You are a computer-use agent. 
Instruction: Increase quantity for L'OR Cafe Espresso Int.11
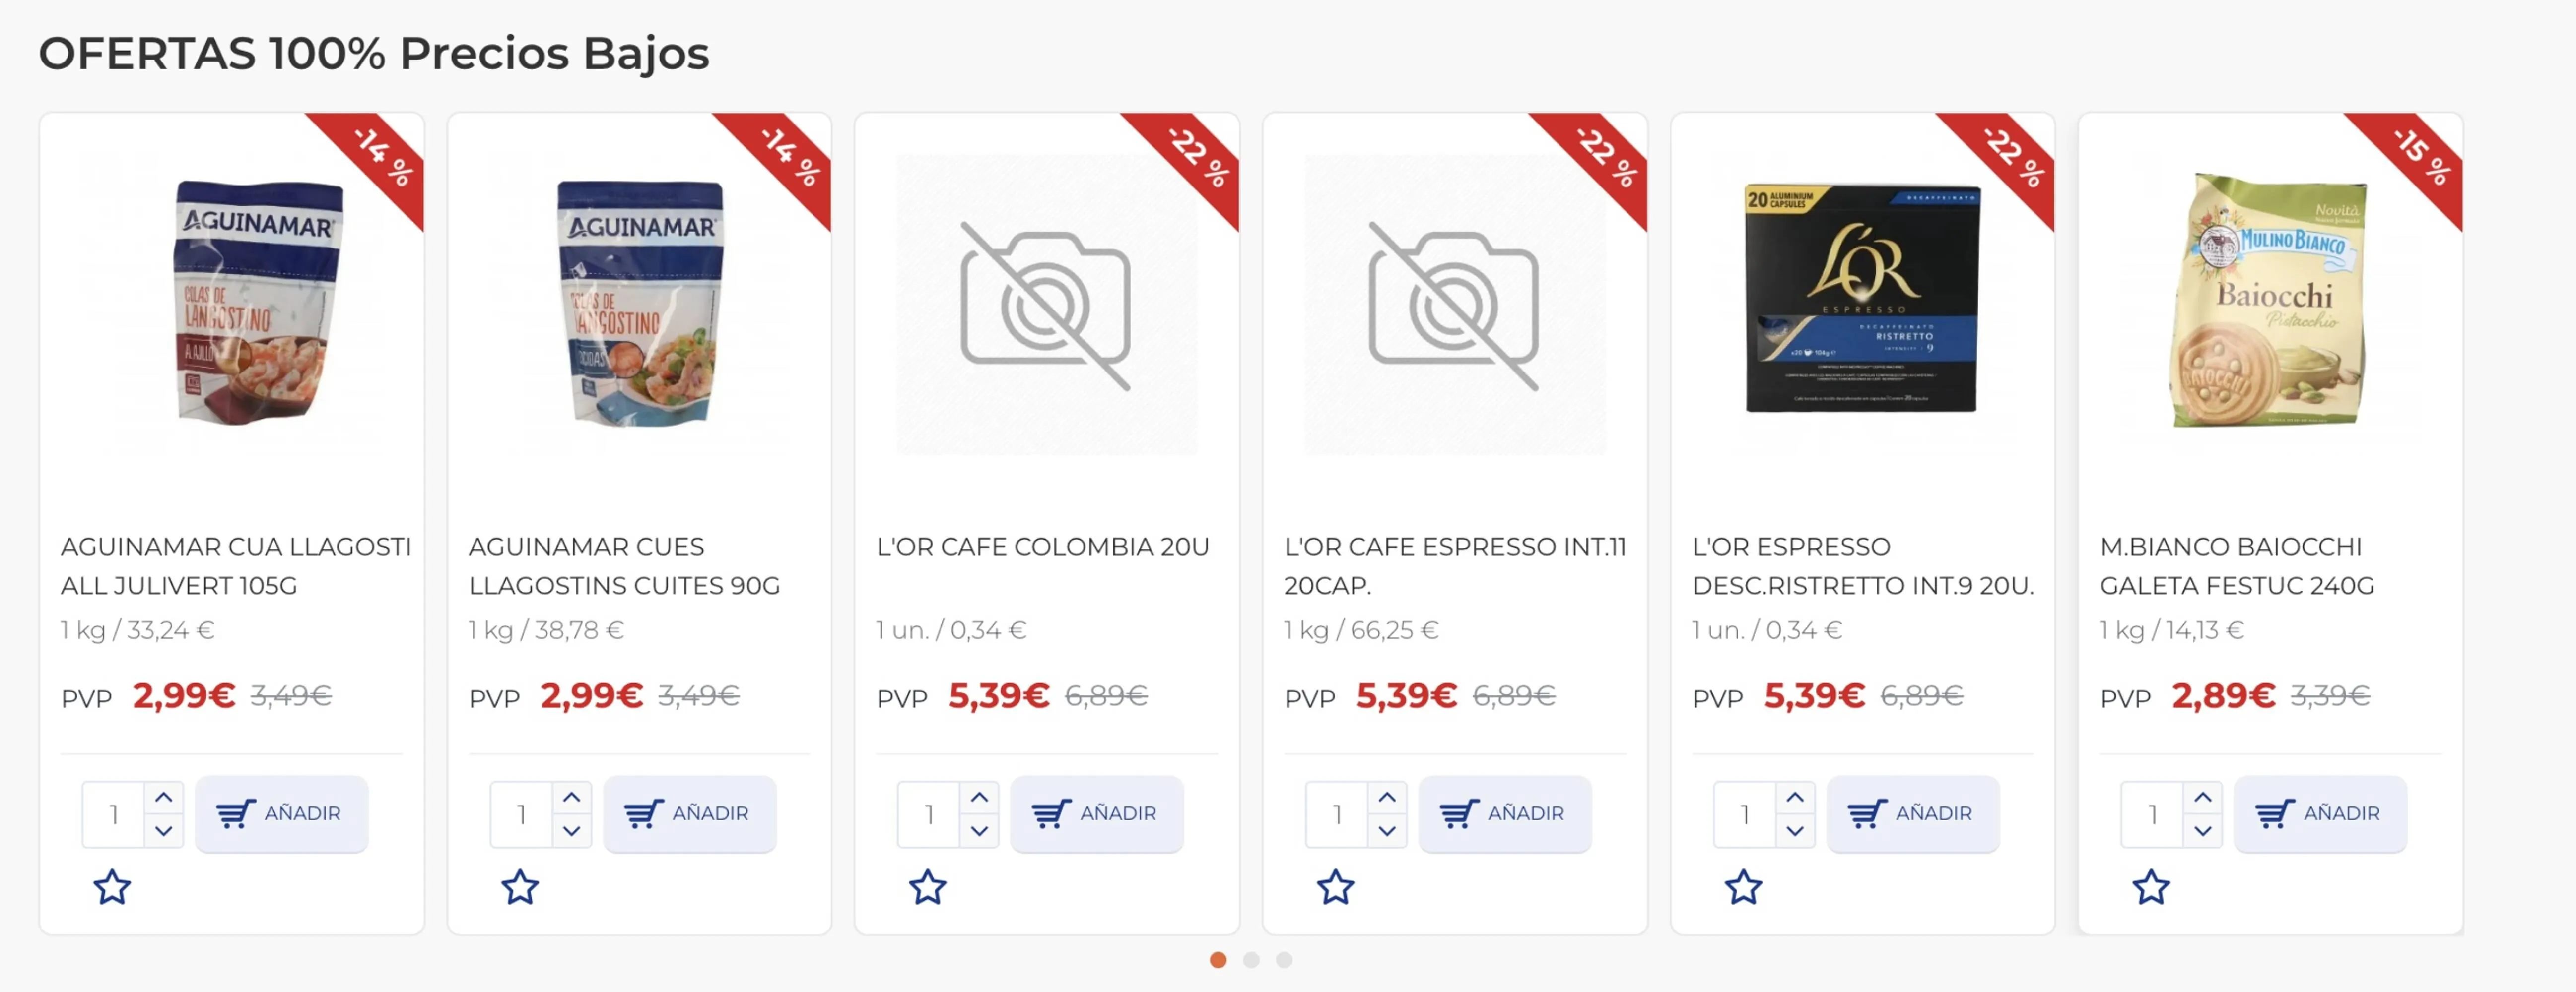pyautogui.click(x=1387, y=797)
